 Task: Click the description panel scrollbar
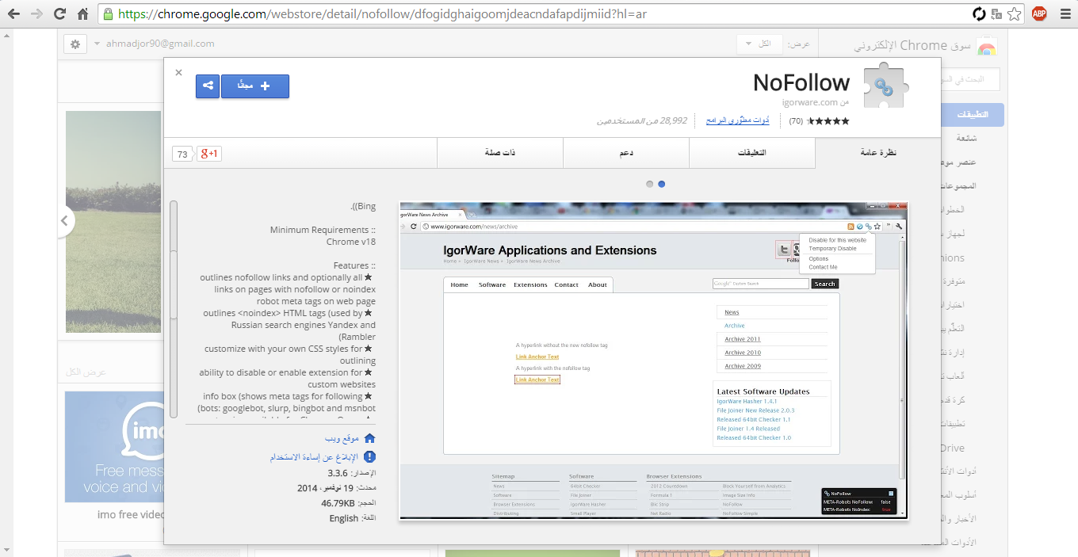[x=174, y=309]
